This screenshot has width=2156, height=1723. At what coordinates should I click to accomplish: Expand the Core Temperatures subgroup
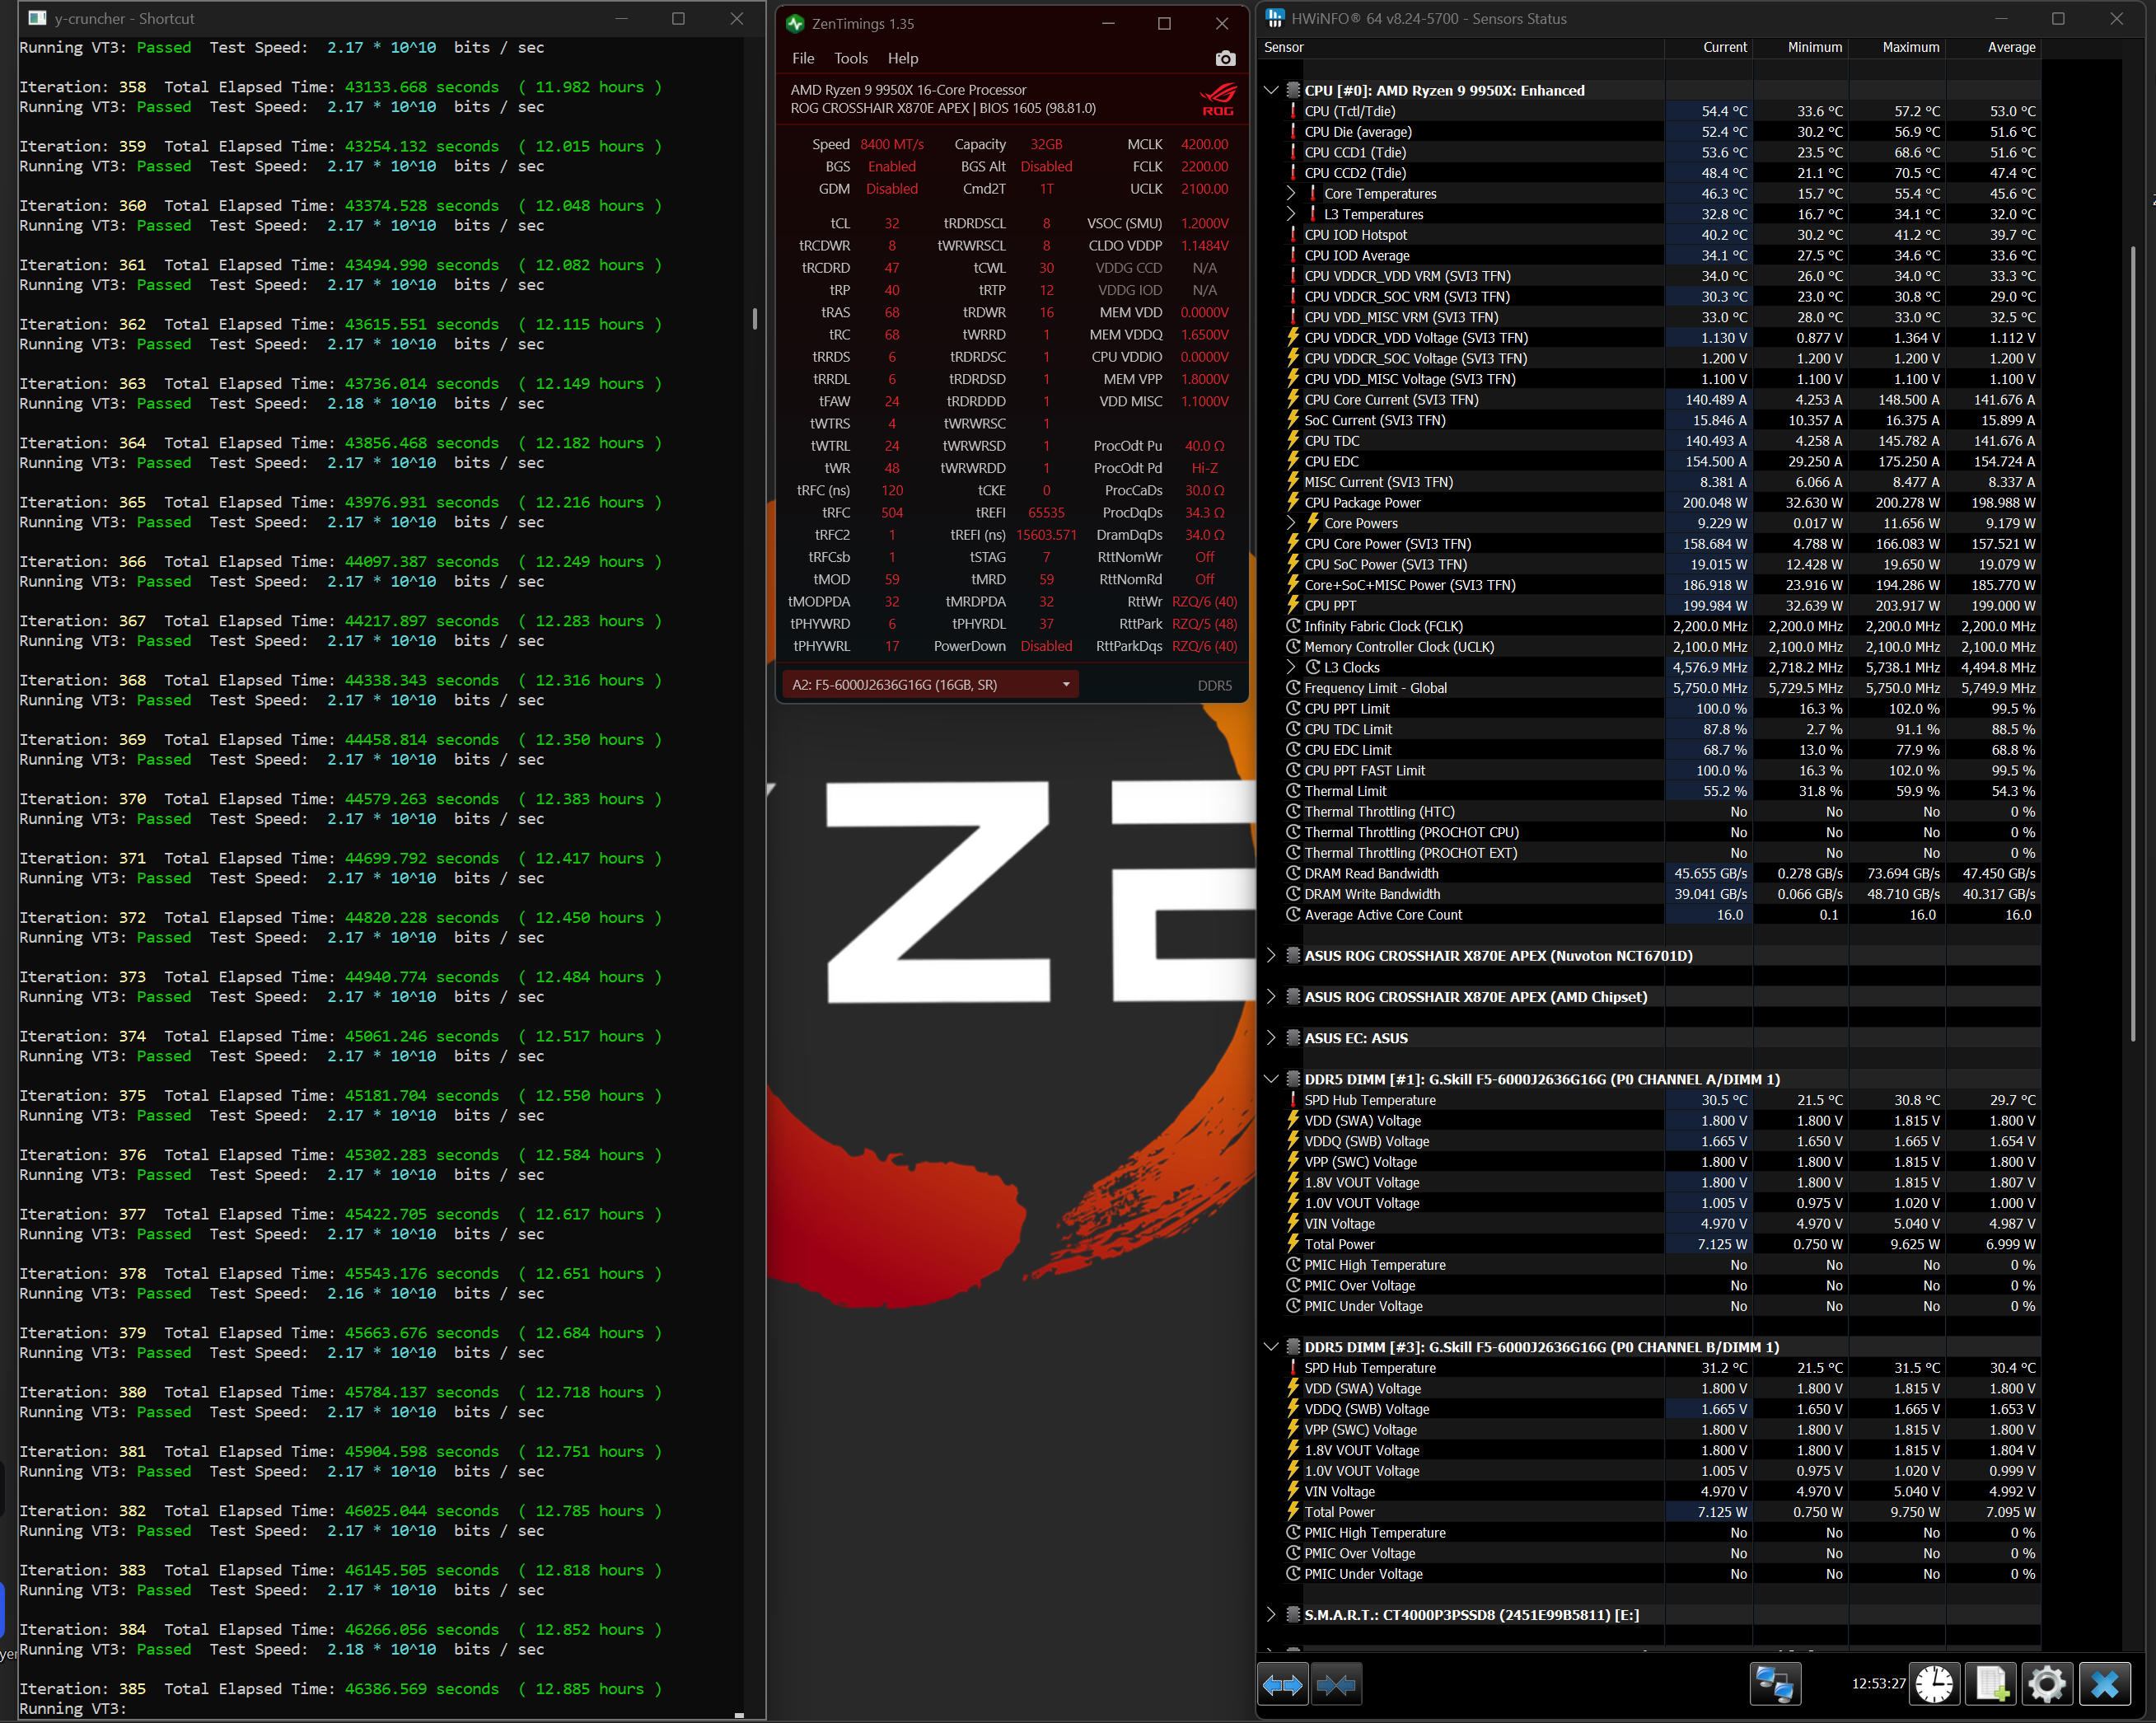coord(1291,194)
